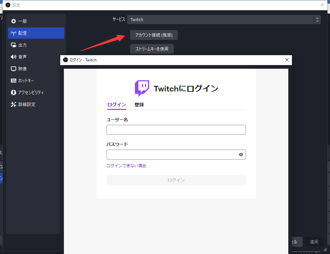Toggle password visibility with the eye icon

click(241, 155)
